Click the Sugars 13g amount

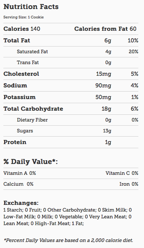pos(107,131)
